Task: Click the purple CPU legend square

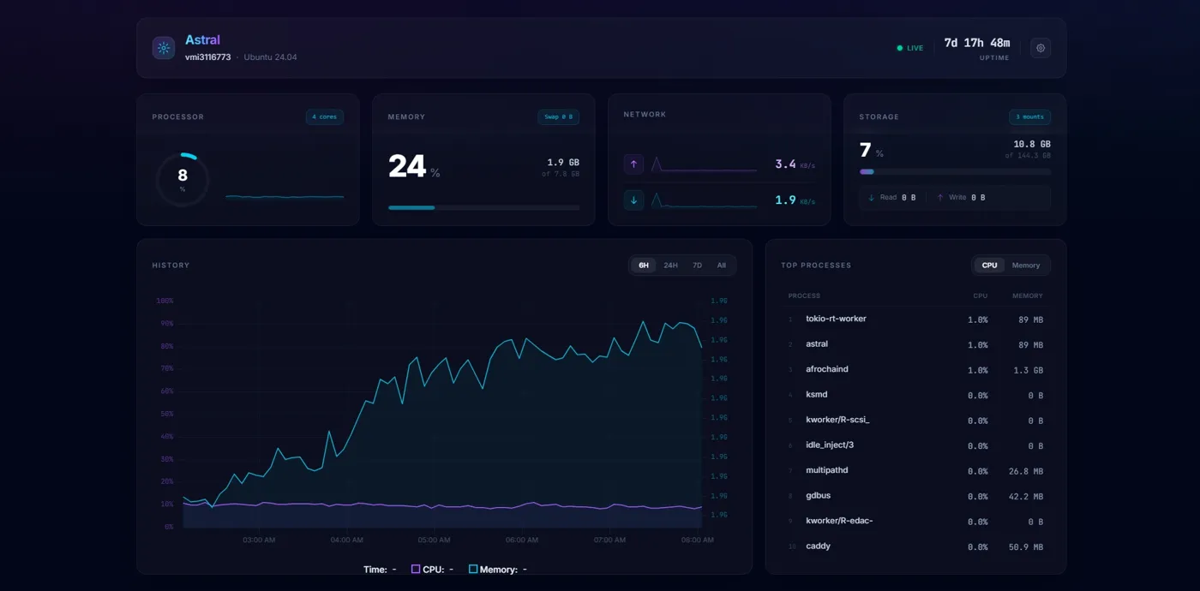Action: 416,569
